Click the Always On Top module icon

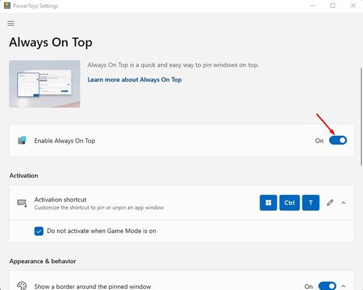pyautogui.click(x=22, y=140)
